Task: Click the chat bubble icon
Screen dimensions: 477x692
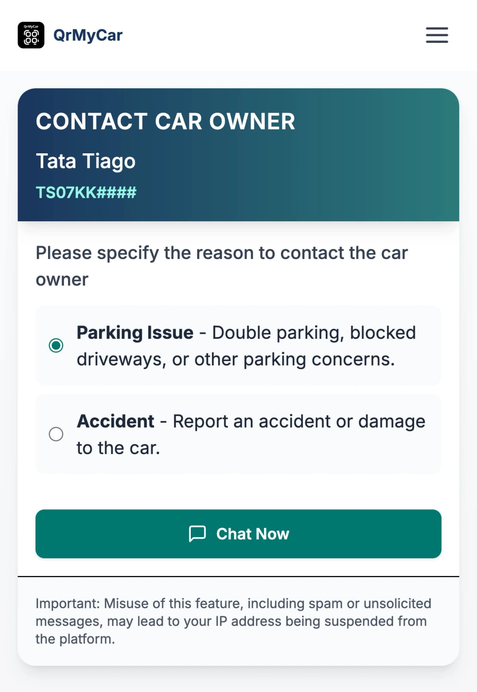Action: pyautogui.click(x=197, y=533)
